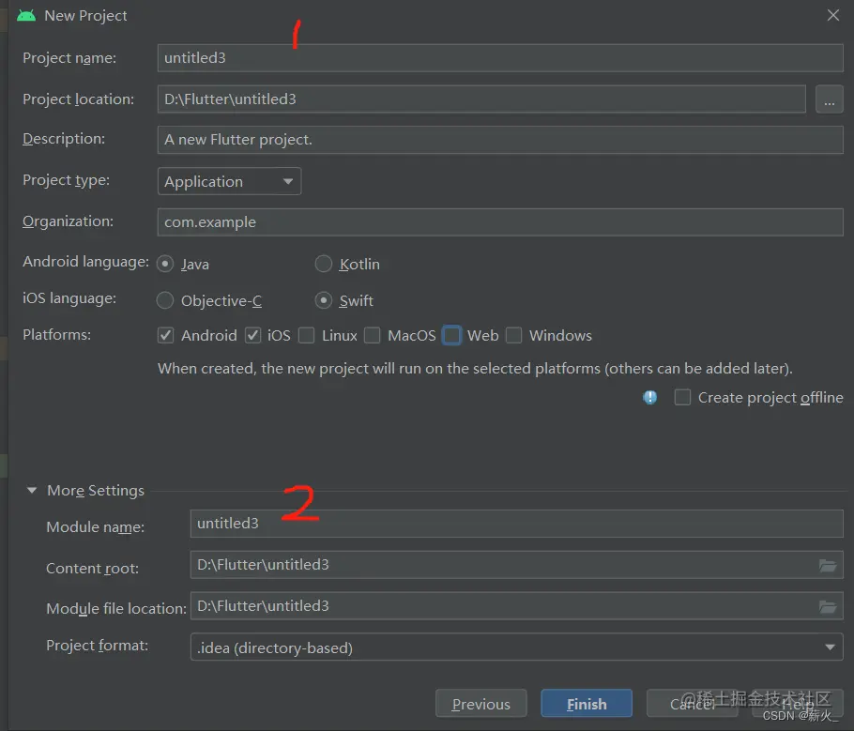Open the Project type dropdown showing Application
The width and height of the screenshot is (854, 731).
pyautogui.click(x=229, y=181)
